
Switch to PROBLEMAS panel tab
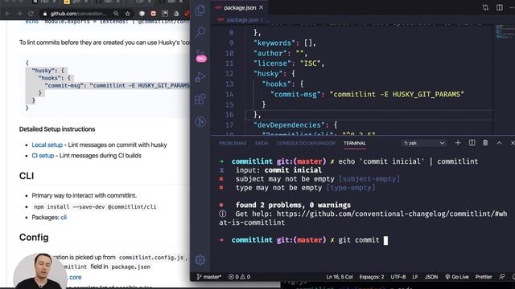click(x=233, y=143)
